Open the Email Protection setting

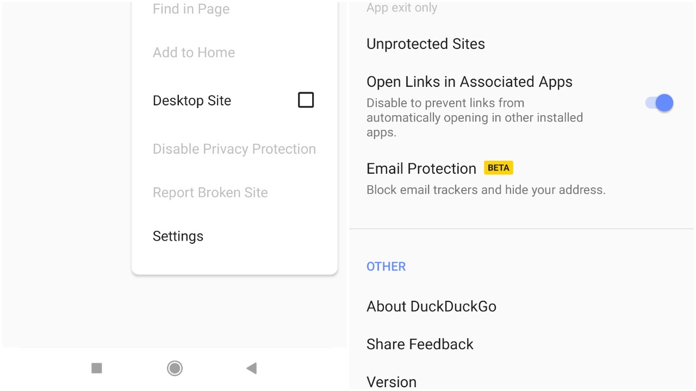pyautogui.click(x=421, y=168)
